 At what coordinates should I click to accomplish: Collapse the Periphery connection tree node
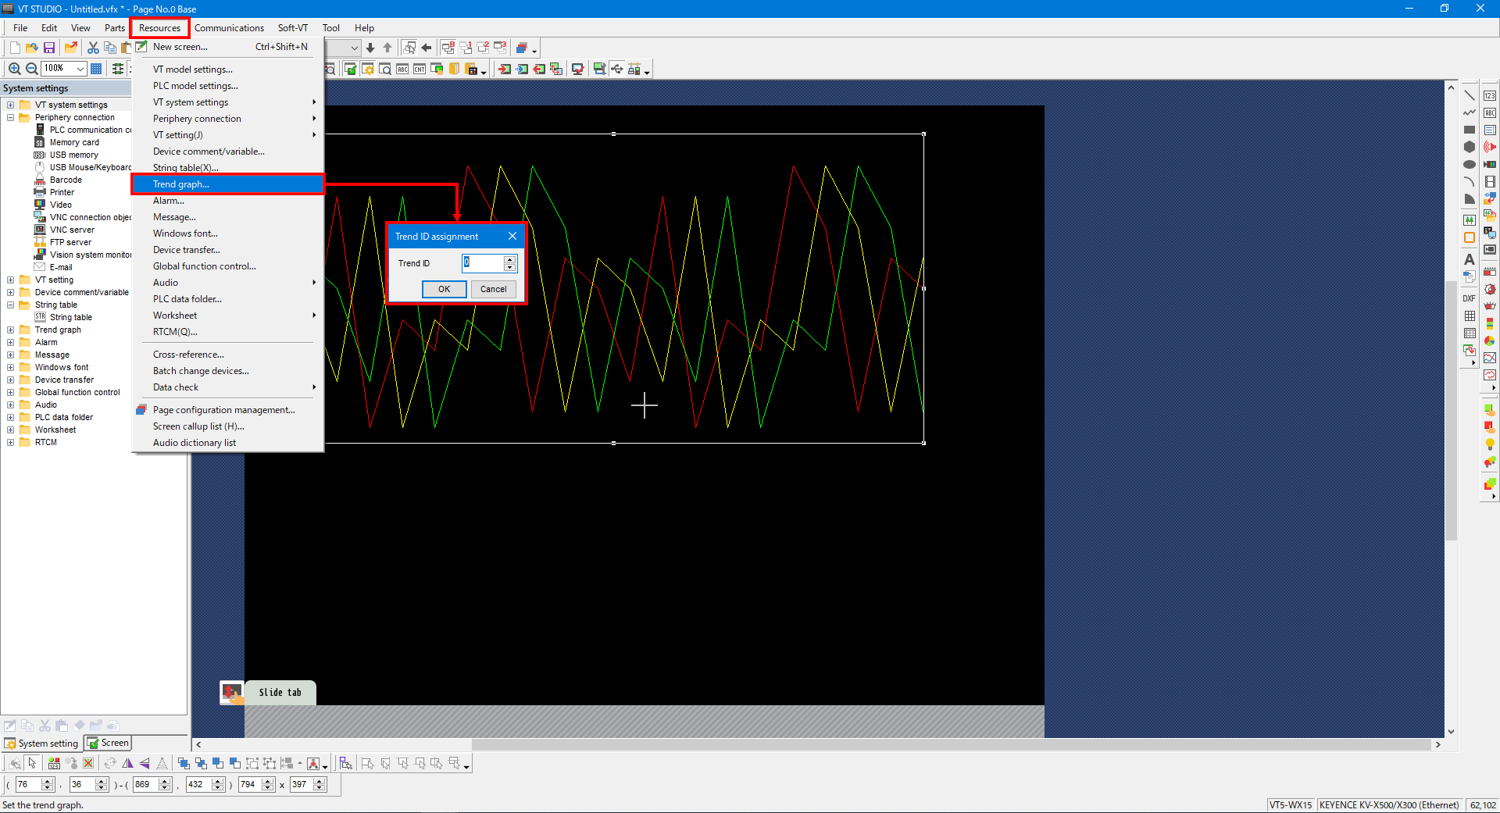click(10, 117)
